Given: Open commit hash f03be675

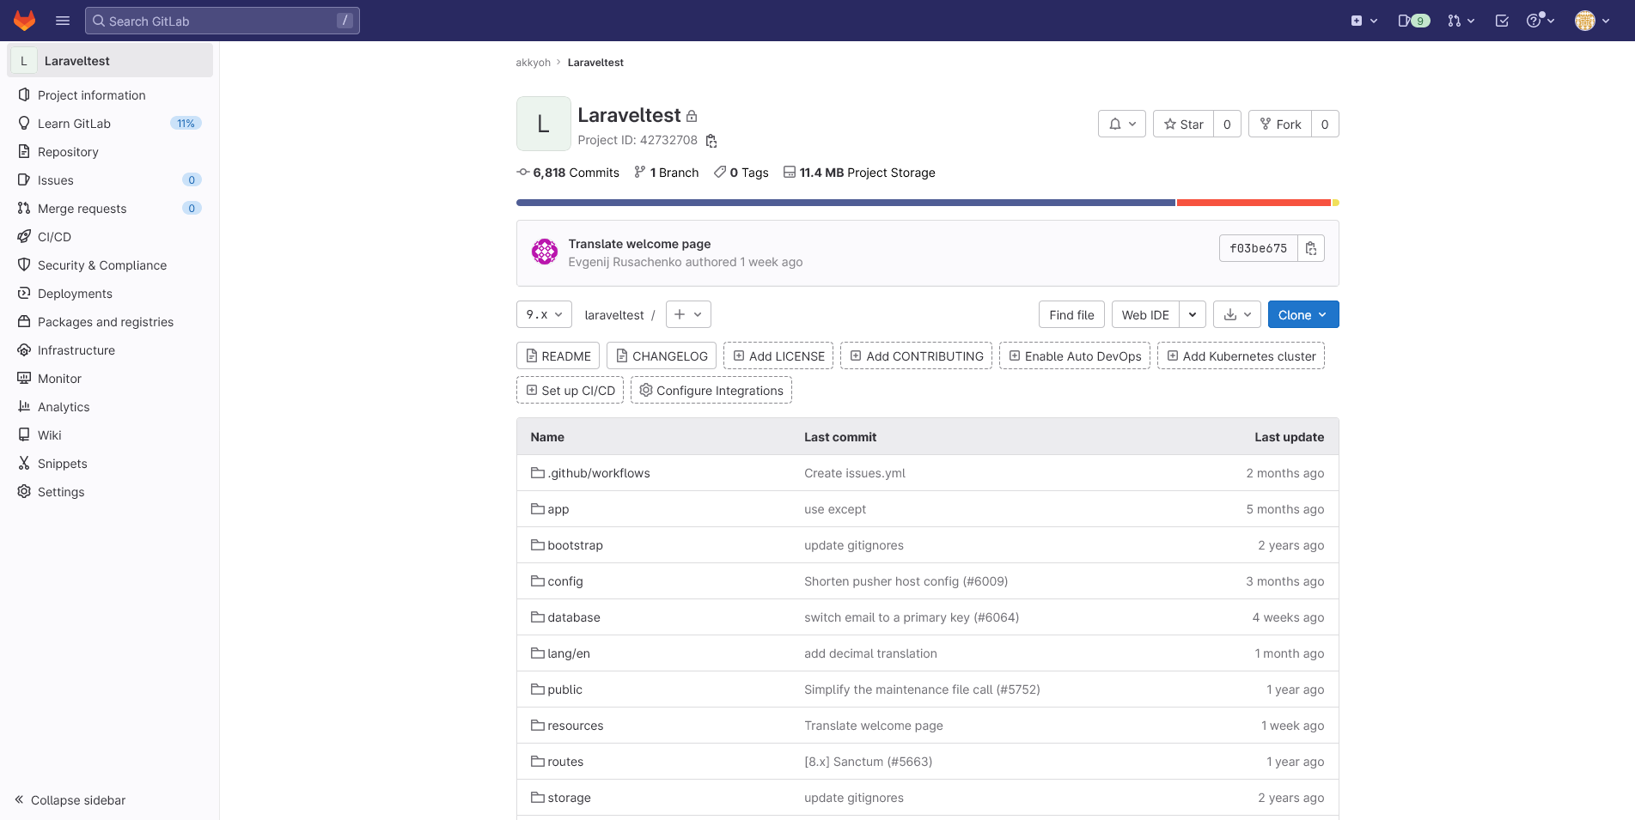Looking at the screenshot, I should 1258,248.
